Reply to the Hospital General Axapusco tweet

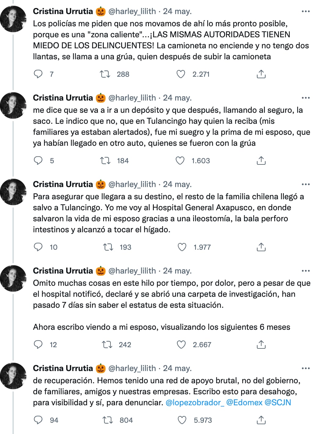38,247
